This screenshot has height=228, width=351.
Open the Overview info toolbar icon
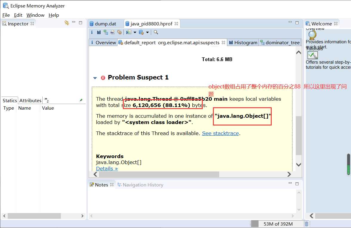[92, 32]
